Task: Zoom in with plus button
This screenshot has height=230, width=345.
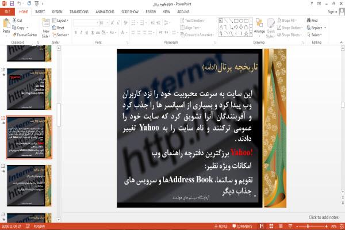Action: click(326, 226)
